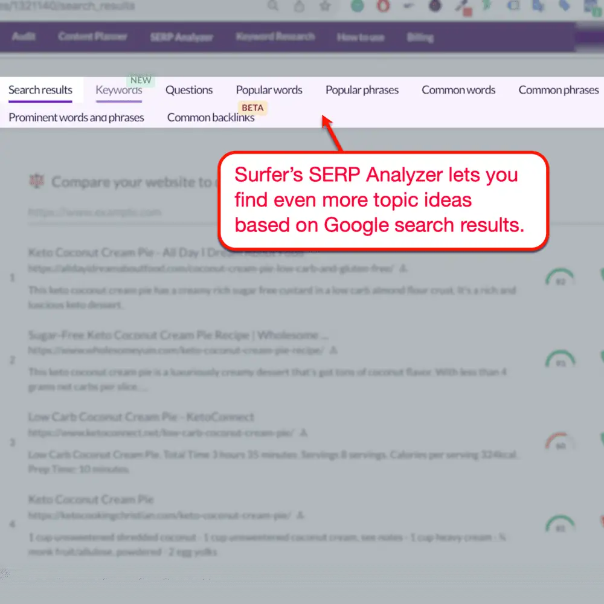
Task: Click the dark sphere extension icon in toolbar
Action: pyautogui.click(x=435, y=6)
